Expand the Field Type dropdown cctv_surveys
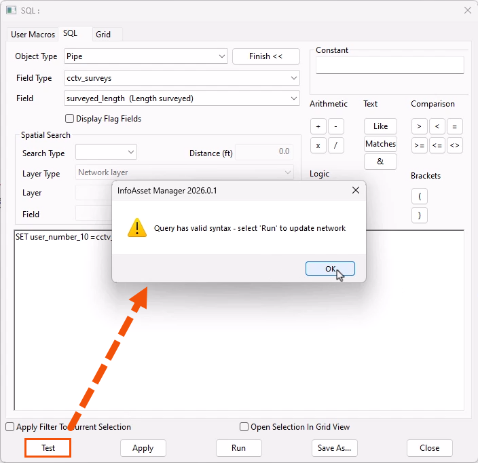 click(x=182, y=78)
